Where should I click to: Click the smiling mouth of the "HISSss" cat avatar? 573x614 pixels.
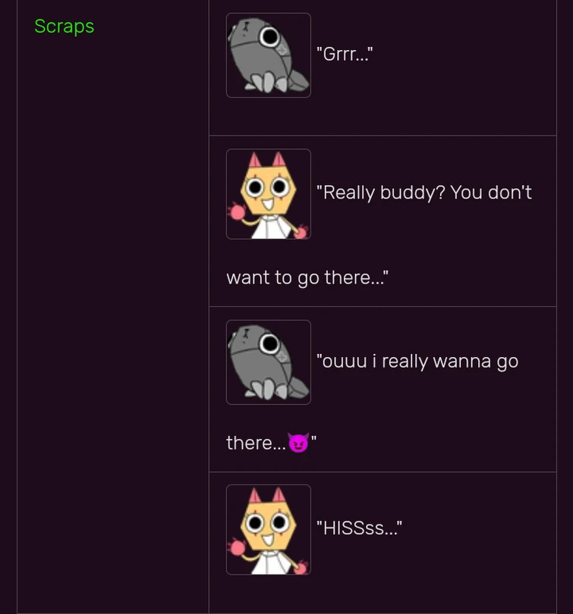(x=269, y=540)
